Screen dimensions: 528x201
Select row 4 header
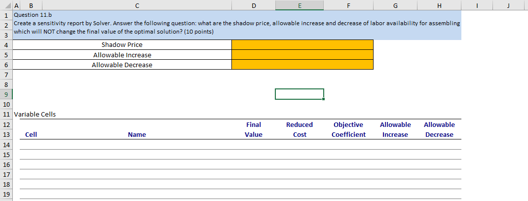[x=6, y=45]
